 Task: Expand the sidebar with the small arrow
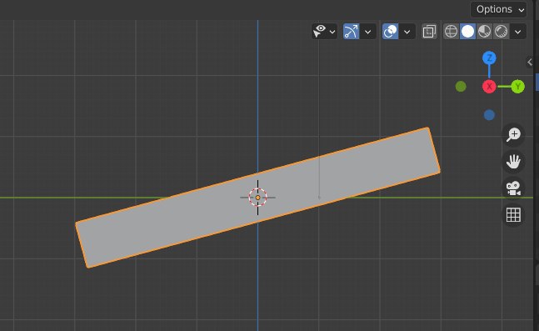pyautogui.click(x=530, y=62)
